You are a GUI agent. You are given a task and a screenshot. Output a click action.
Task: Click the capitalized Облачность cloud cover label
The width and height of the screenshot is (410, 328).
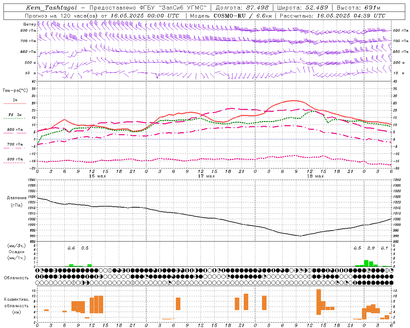(x=16, y=278)
